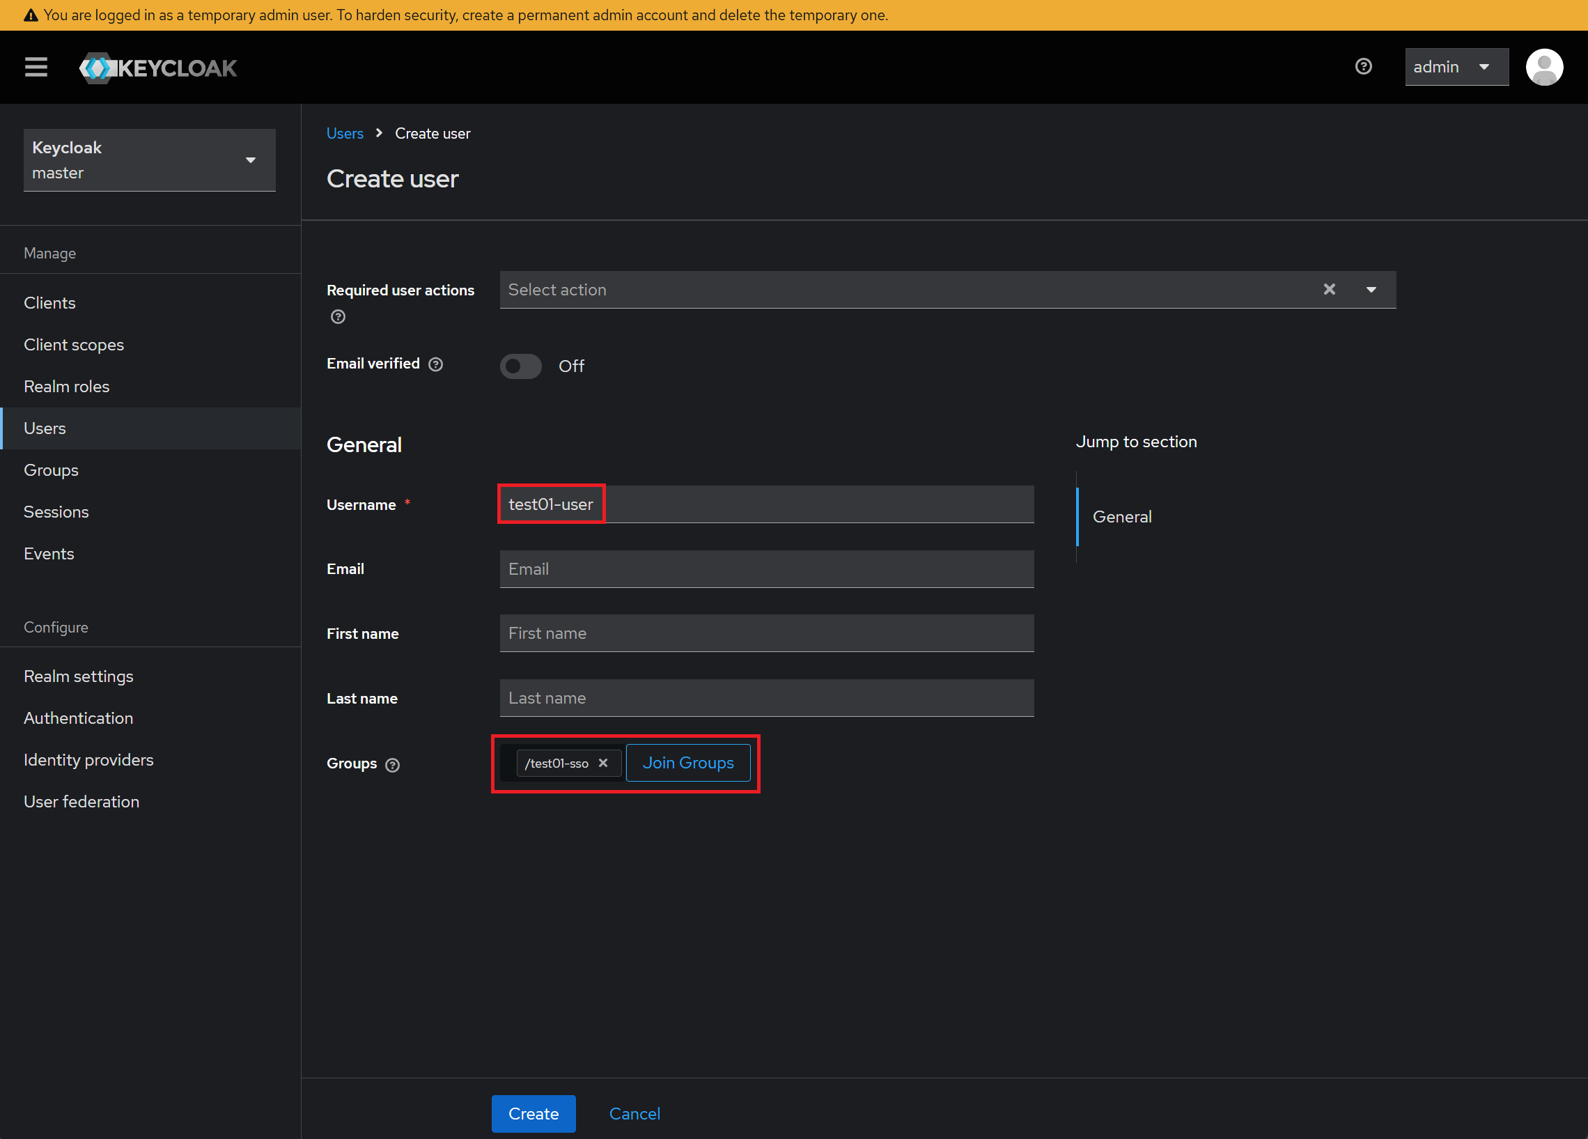Click the Create button
The height and width of the screenshot is (1139, 1588).
pyautogui.click(x=533, y=1113)
